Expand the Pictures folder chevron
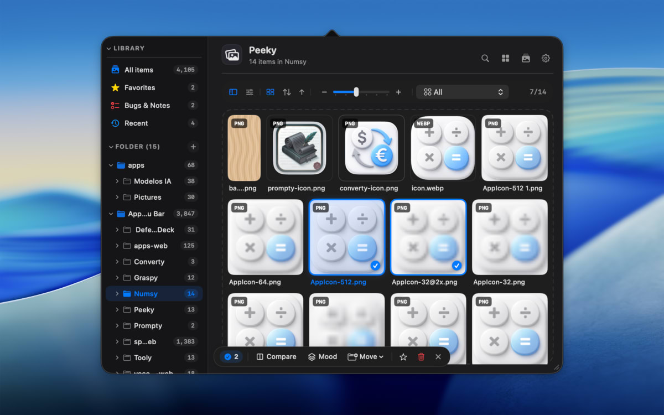The image size is (664, 415). coord(117,198)
